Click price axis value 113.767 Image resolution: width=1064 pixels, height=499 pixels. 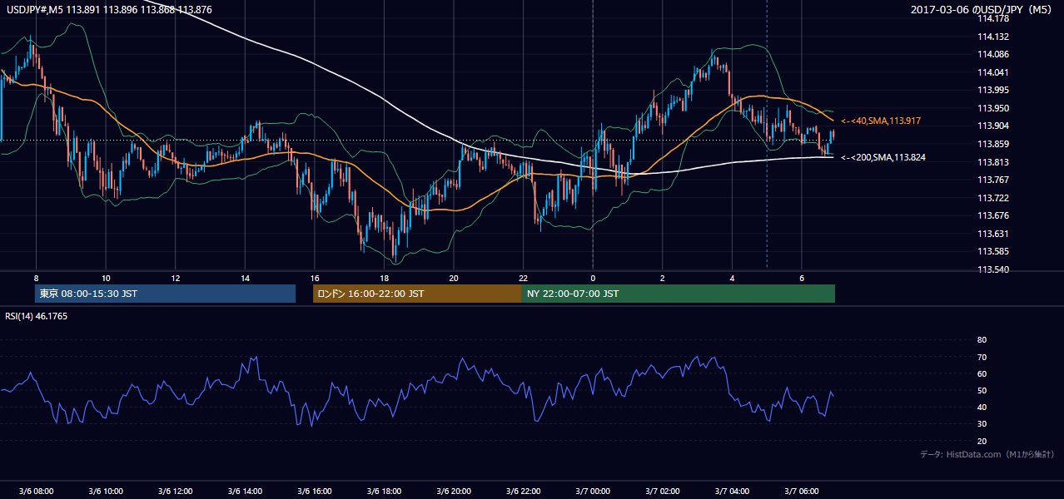click(993, 180)
